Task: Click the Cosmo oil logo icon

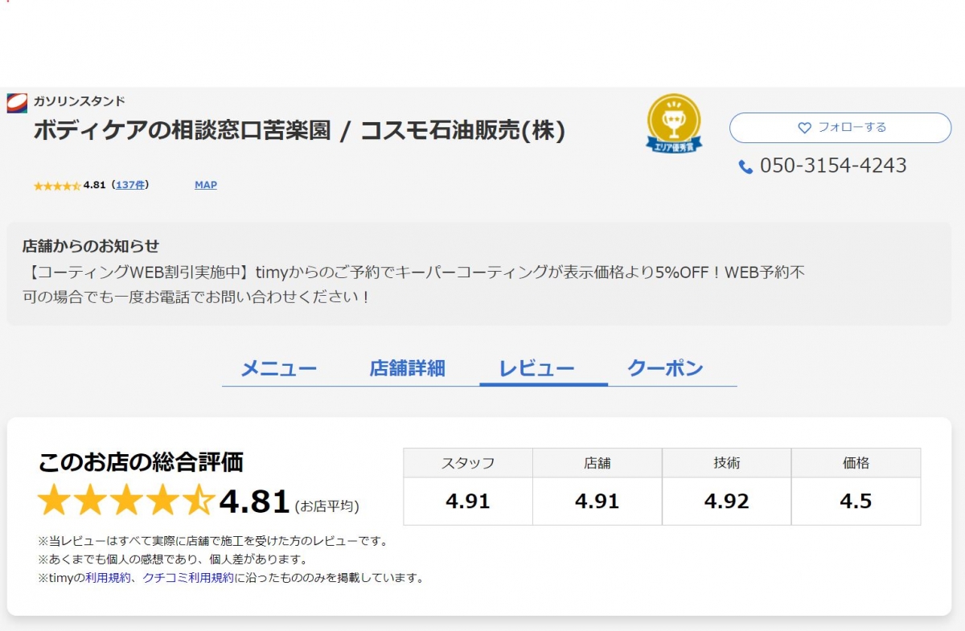Action: [x=17, y=102]
